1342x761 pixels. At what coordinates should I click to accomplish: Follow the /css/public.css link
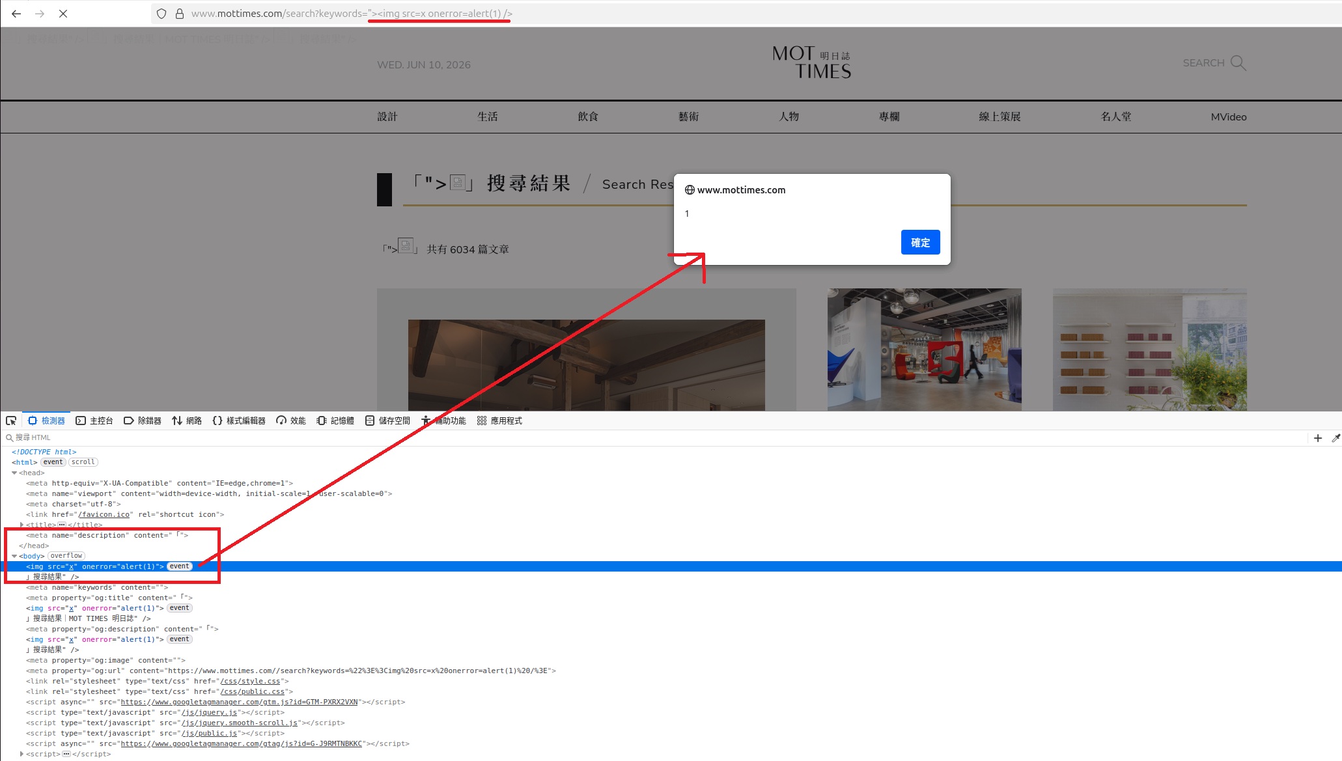click(x=253, y=691)
